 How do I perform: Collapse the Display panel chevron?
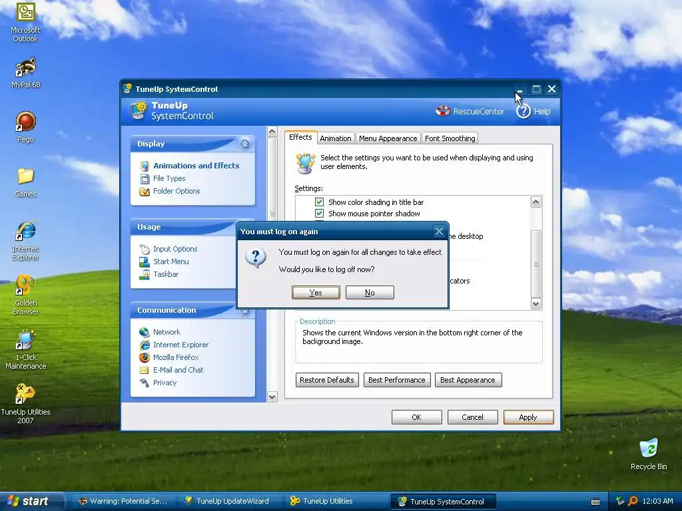point(245,144)
